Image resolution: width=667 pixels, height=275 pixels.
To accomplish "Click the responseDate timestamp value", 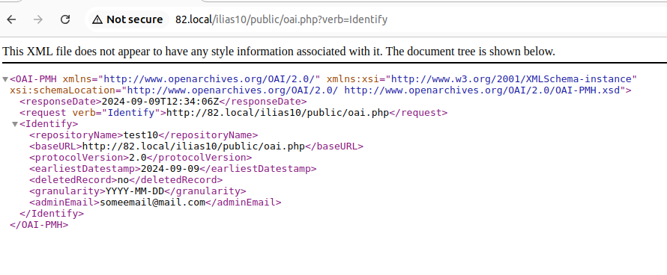I will pyautogui.click(x=160, y=102).
